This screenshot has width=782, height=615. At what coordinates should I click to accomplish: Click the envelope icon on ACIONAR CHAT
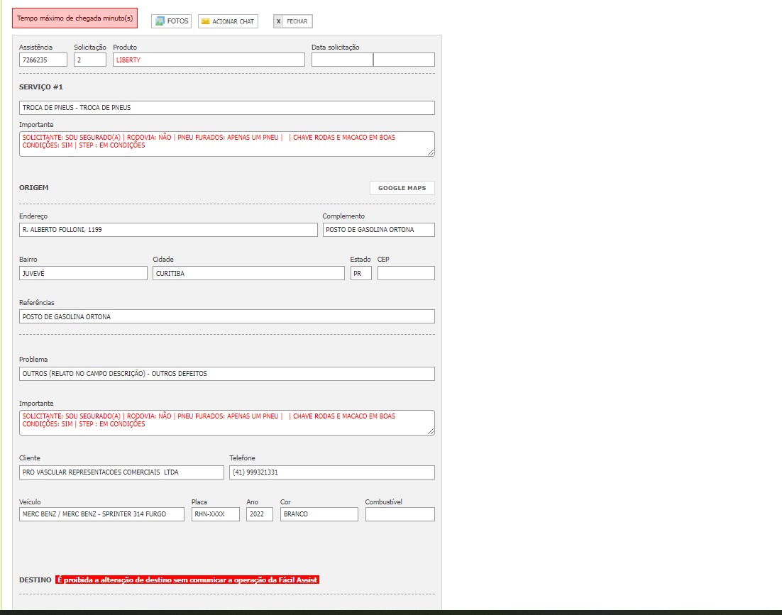tap(206, 21)
